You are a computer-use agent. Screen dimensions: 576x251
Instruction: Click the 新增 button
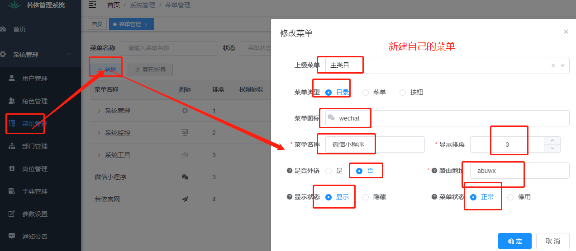[105, 70]
